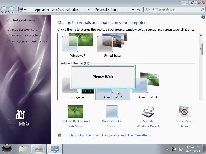Click the network tray icon
The image size is (206, 154).
174,149
